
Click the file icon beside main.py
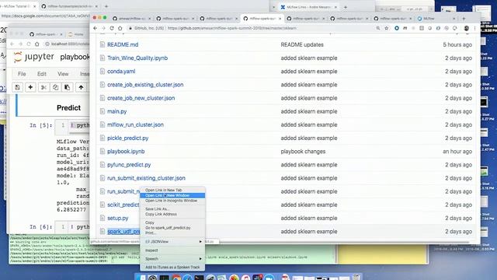[102, 111]
